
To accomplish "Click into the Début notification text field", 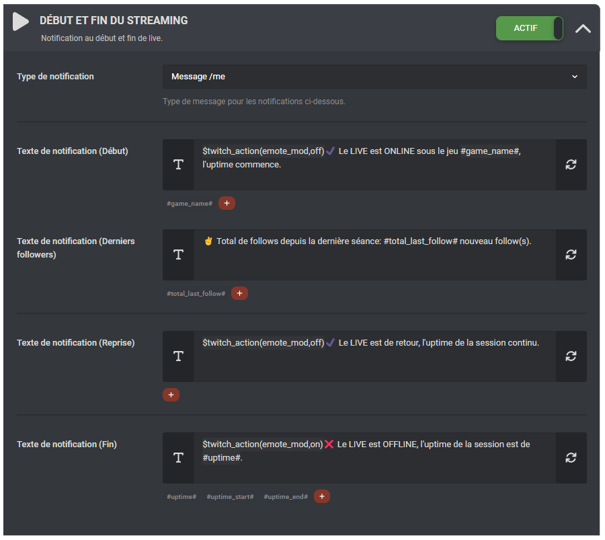I will coord(374,165).
